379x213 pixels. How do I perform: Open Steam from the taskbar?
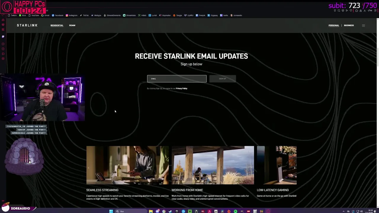point(170,211)
